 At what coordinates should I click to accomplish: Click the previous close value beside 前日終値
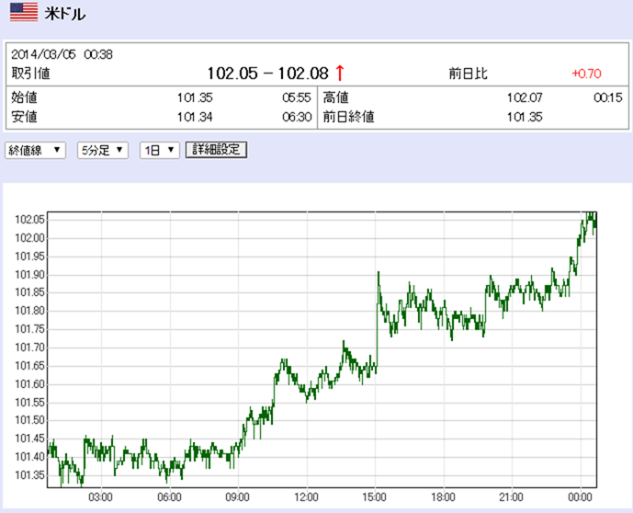[525, 117]
